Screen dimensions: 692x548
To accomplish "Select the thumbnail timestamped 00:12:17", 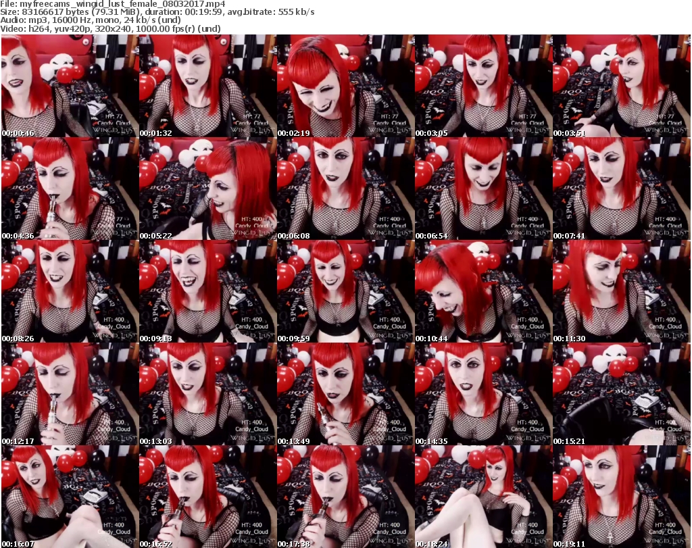I will pyautogui.click(x=70, y=394).
